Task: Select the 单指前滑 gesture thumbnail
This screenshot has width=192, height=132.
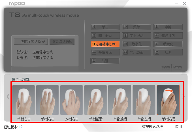Action: click(95, 100)
